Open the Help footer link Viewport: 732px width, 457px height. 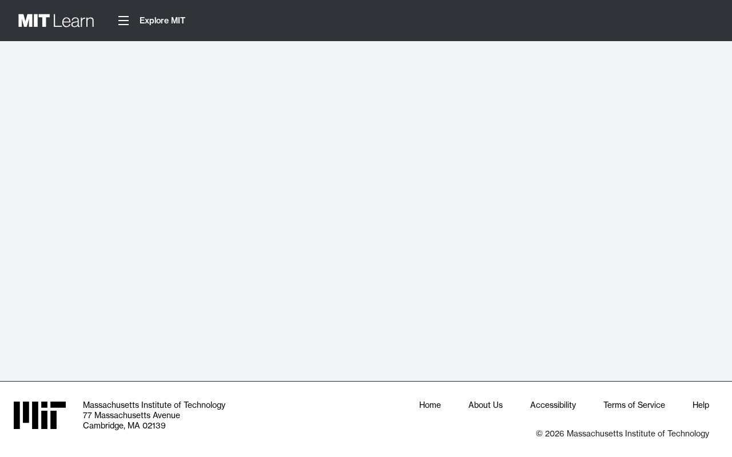(x=701, y=405)
